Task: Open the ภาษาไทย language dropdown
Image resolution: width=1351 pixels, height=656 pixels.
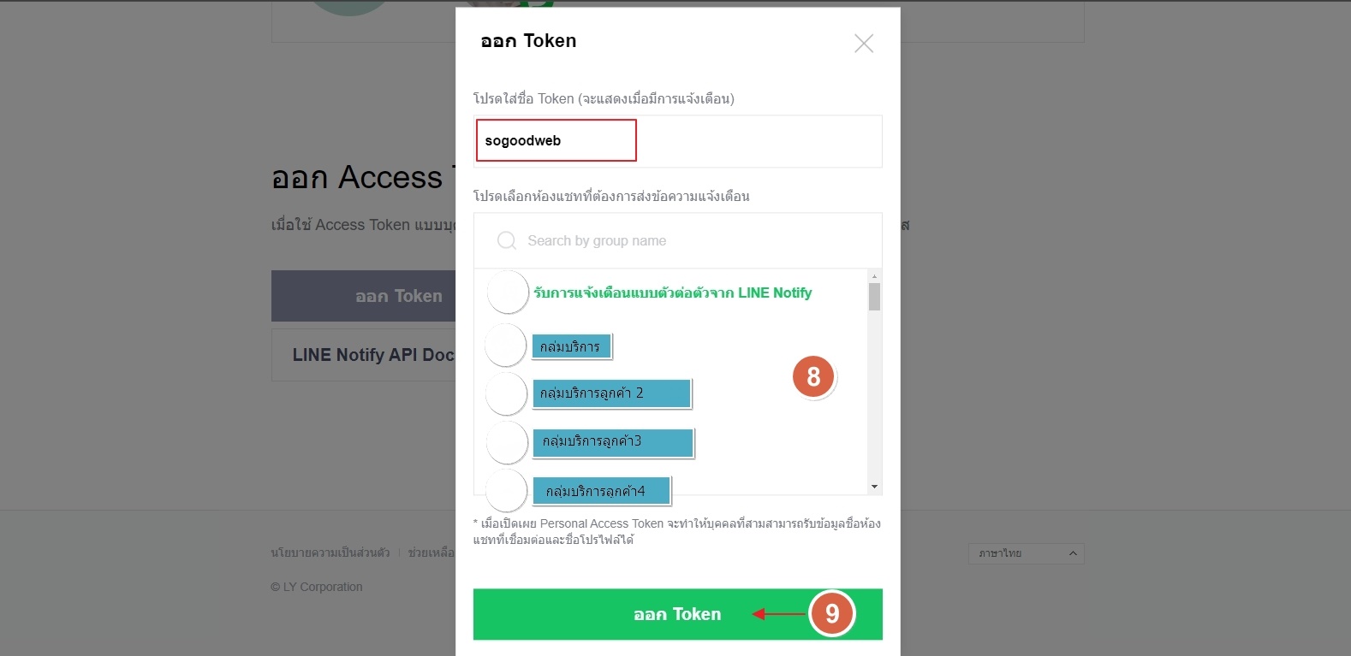Action: [x=1026, y=553]
